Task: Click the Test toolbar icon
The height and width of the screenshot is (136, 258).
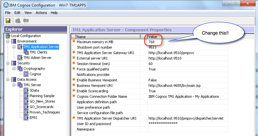Action: pos(18,21)
